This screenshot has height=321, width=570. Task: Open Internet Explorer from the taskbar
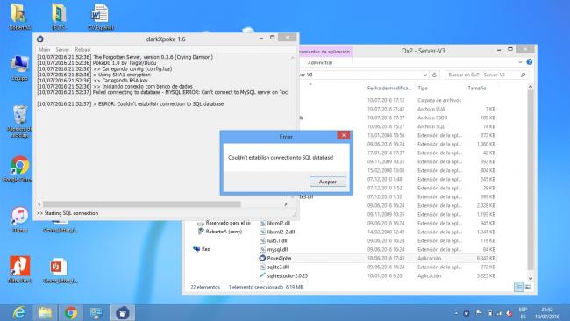[x=19, y=312]
